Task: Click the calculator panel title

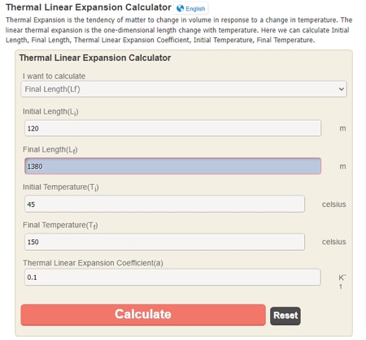Action: coord(95,58)
